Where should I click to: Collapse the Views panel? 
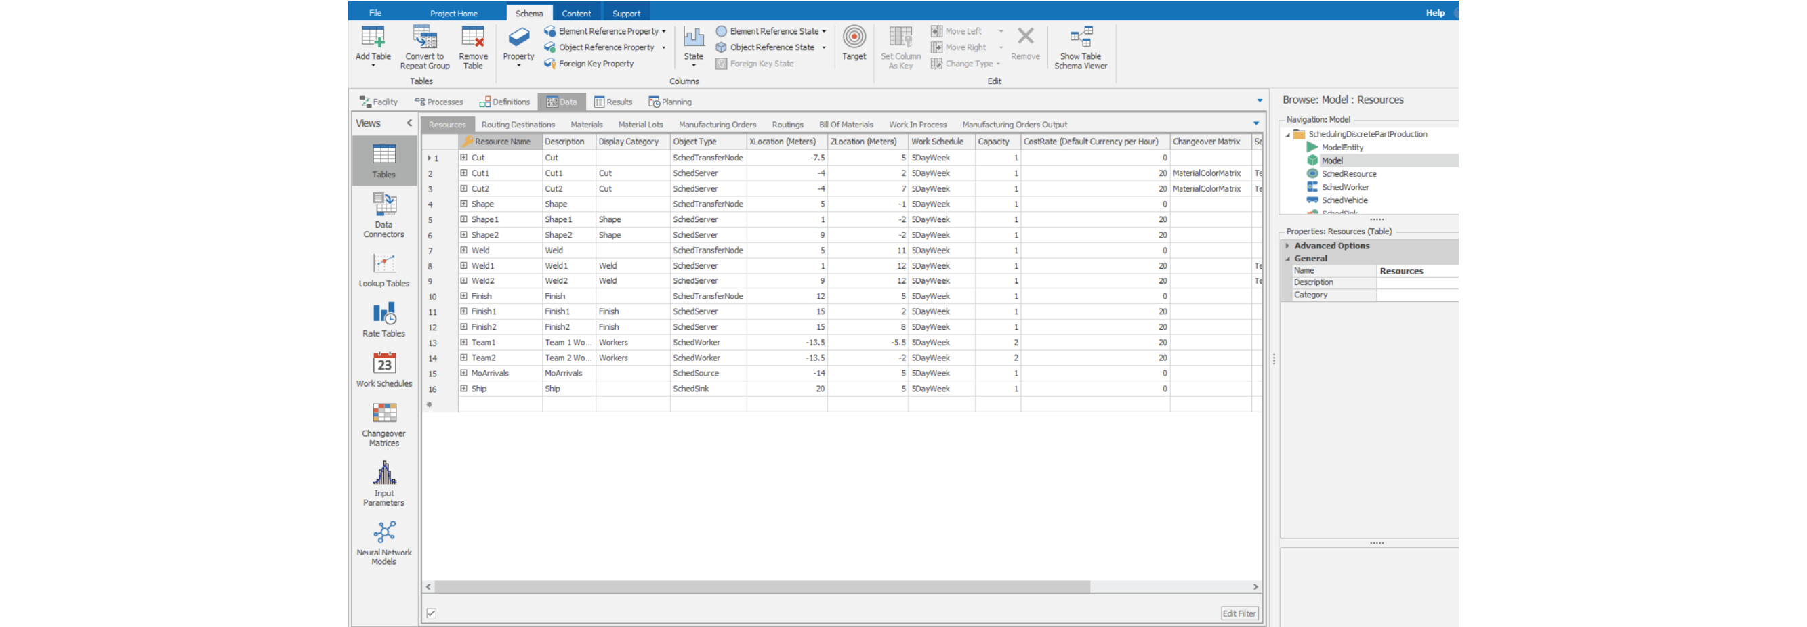click(x=410, y=123)
